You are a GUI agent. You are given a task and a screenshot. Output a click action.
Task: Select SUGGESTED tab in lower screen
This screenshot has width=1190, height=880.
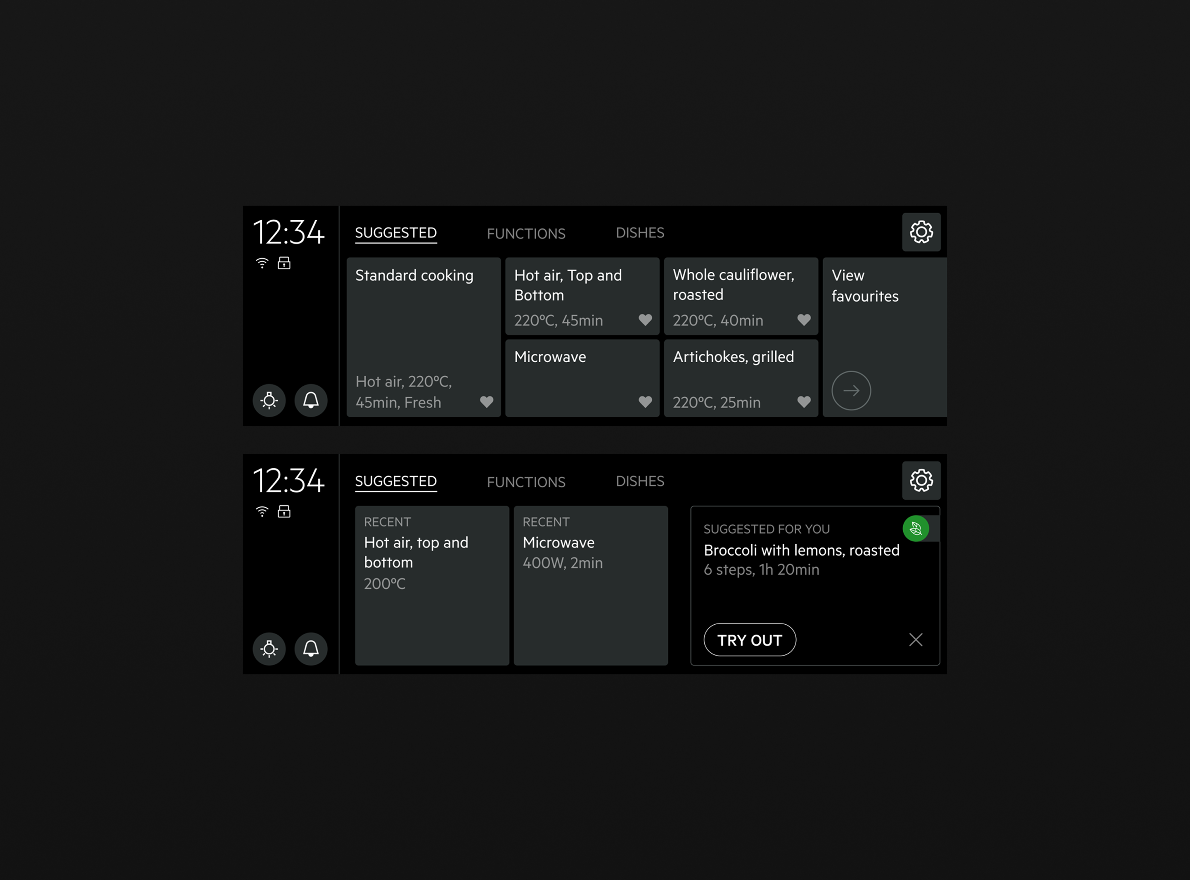[x=396, y=481]
